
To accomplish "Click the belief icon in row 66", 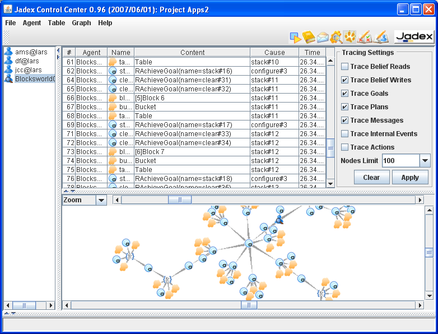I will pos(112,98).
